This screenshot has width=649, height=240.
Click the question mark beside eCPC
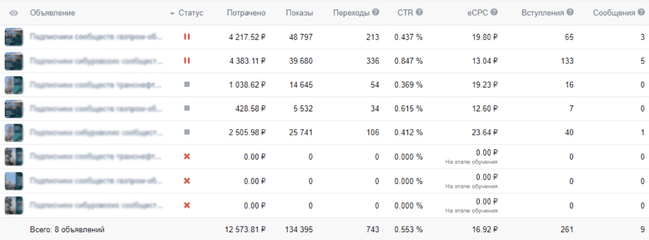(x=494, y=13)
